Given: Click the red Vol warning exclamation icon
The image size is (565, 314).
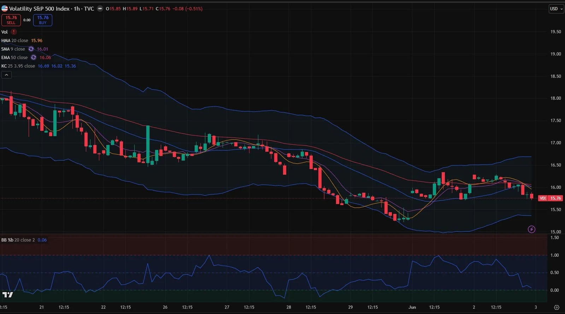Looking at the screenshot, I should [x=14, y=32].
